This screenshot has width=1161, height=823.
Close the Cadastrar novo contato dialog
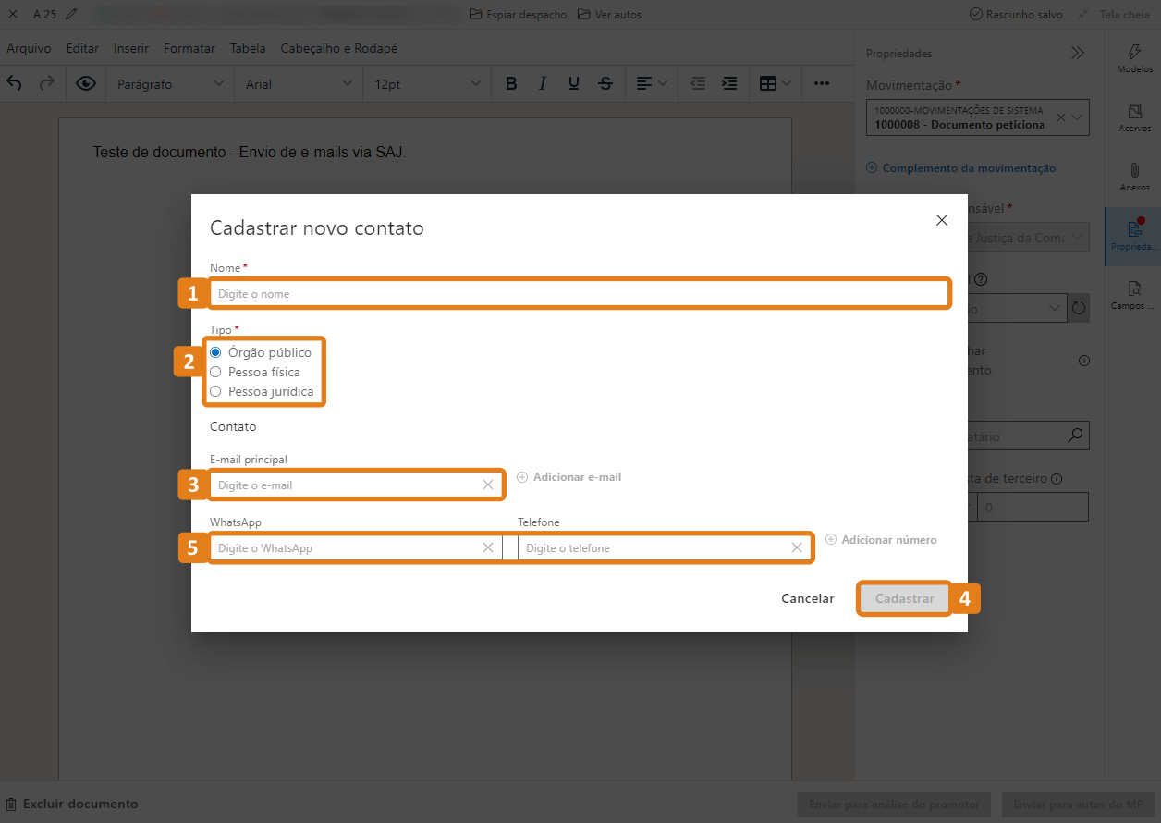[x=942, y=220]
